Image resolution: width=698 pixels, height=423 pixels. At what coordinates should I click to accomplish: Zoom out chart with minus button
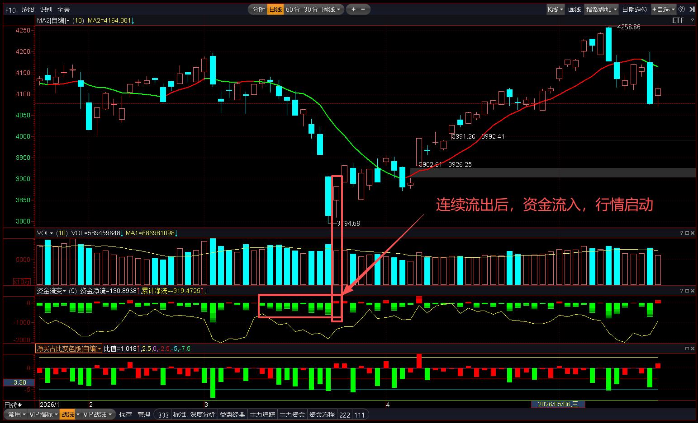click(x=363, y=9)
